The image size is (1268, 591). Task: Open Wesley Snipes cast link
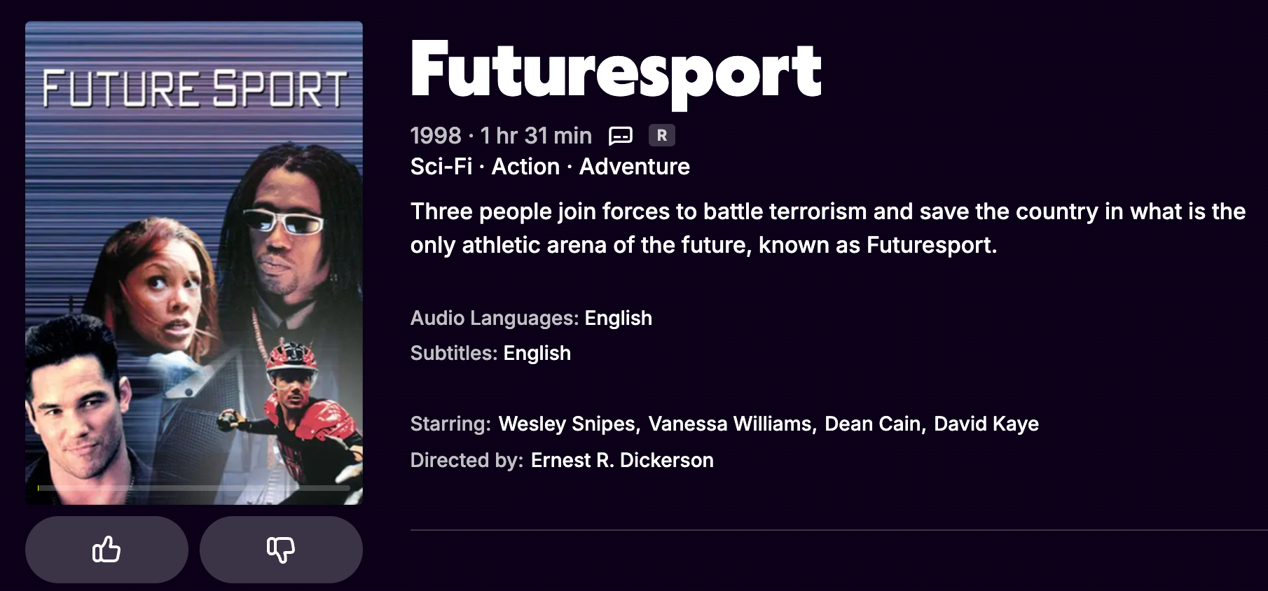[x=567, y=424]
